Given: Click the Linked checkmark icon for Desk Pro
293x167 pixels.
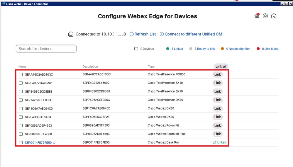Looking at the screenshot, I should pos(214,142).
